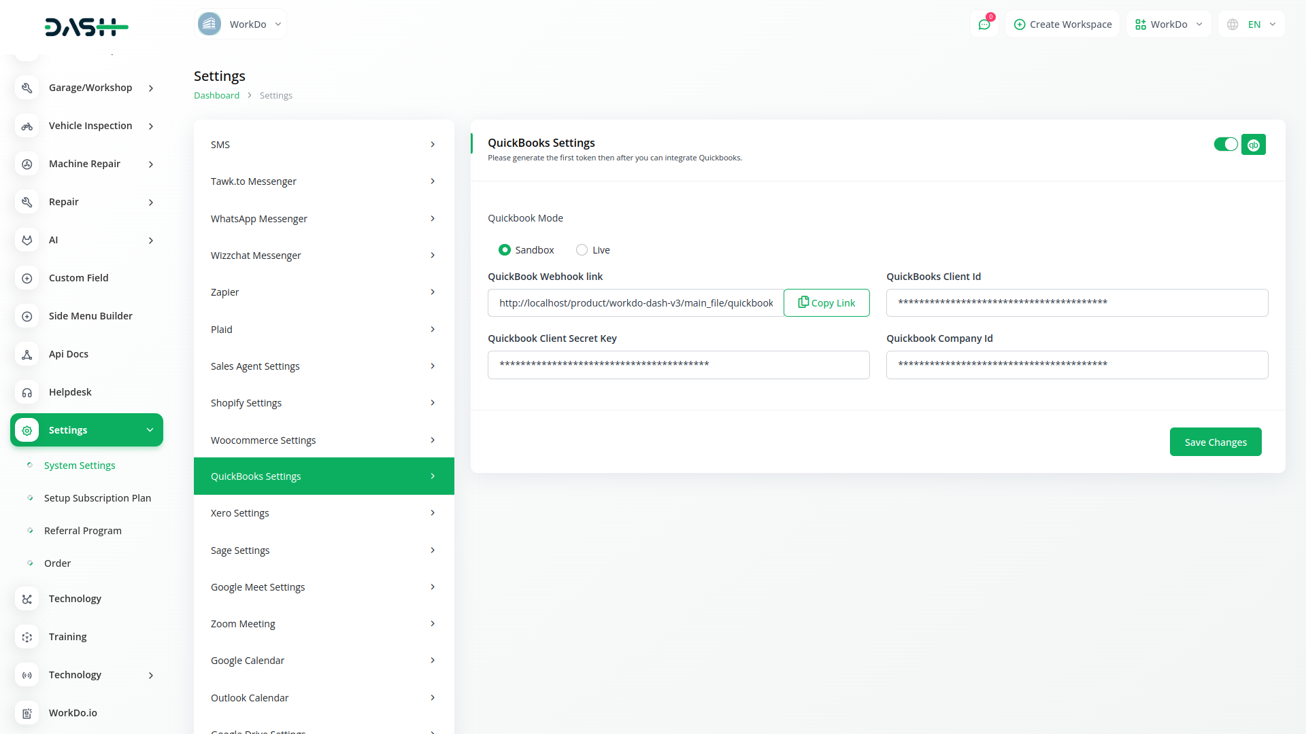Open the chat messages notification icon

coord(984,24)
